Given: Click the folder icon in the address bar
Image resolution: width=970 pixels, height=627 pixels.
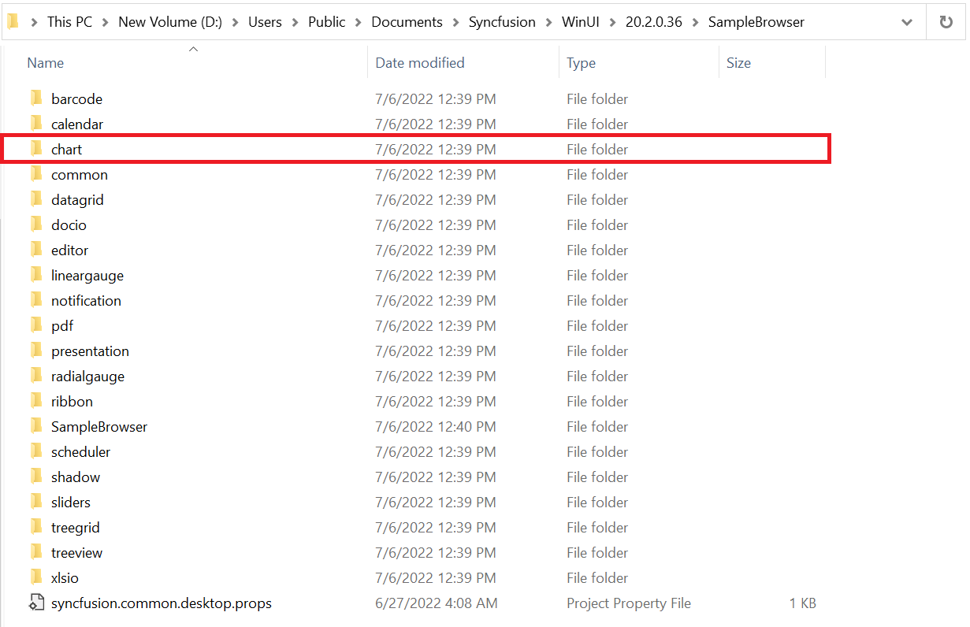Looking at the screenshot, I should (x=13, y=21).
